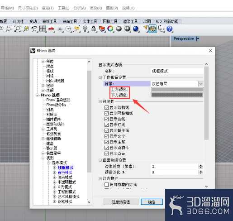The width and height of the screenshot is (233, 221).
Task: Click the red car icon
Action: 51,29
